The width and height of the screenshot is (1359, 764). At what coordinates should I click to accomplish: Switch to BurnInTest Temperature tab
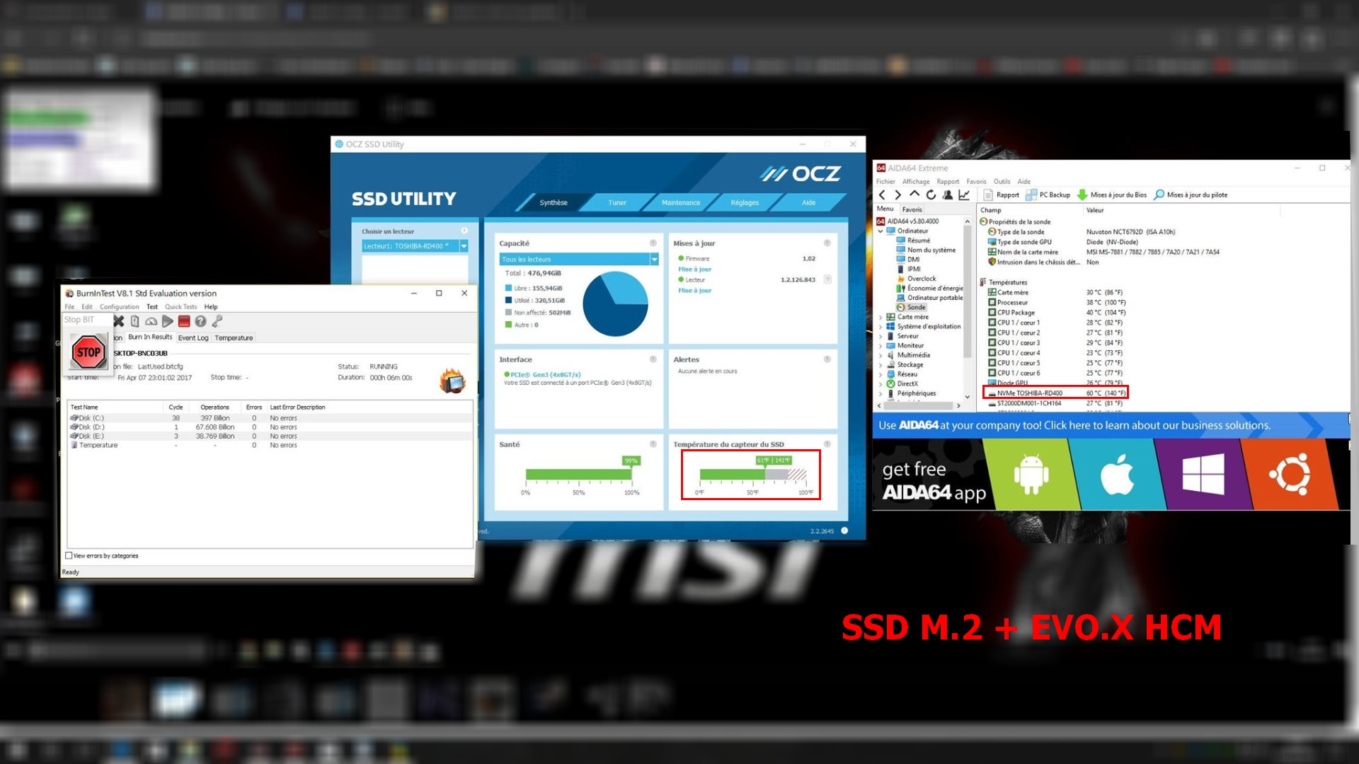point(234,338)
